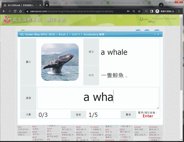Viewport: 184px width, 142px height.
Task: Click the zoom magnifier icon in address bar
Action: 134,11
